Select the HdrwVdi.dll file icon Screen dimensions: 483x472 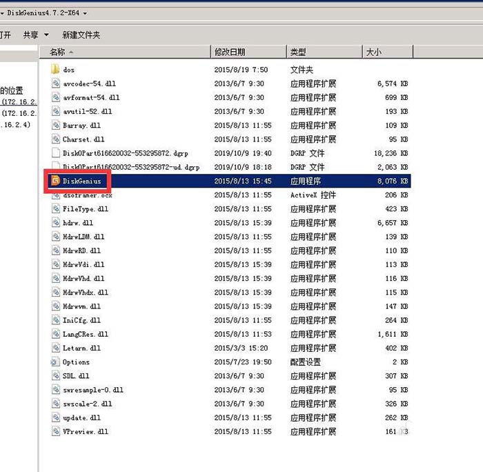55,264
